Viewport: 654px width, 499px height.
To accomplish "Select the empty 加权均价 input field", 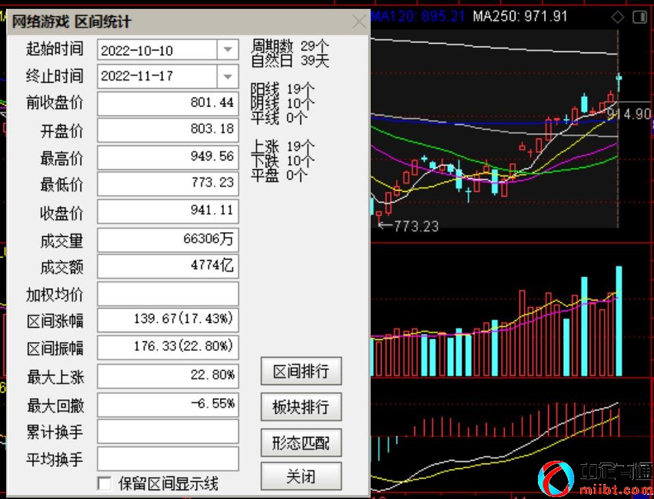I will (167, 294).
